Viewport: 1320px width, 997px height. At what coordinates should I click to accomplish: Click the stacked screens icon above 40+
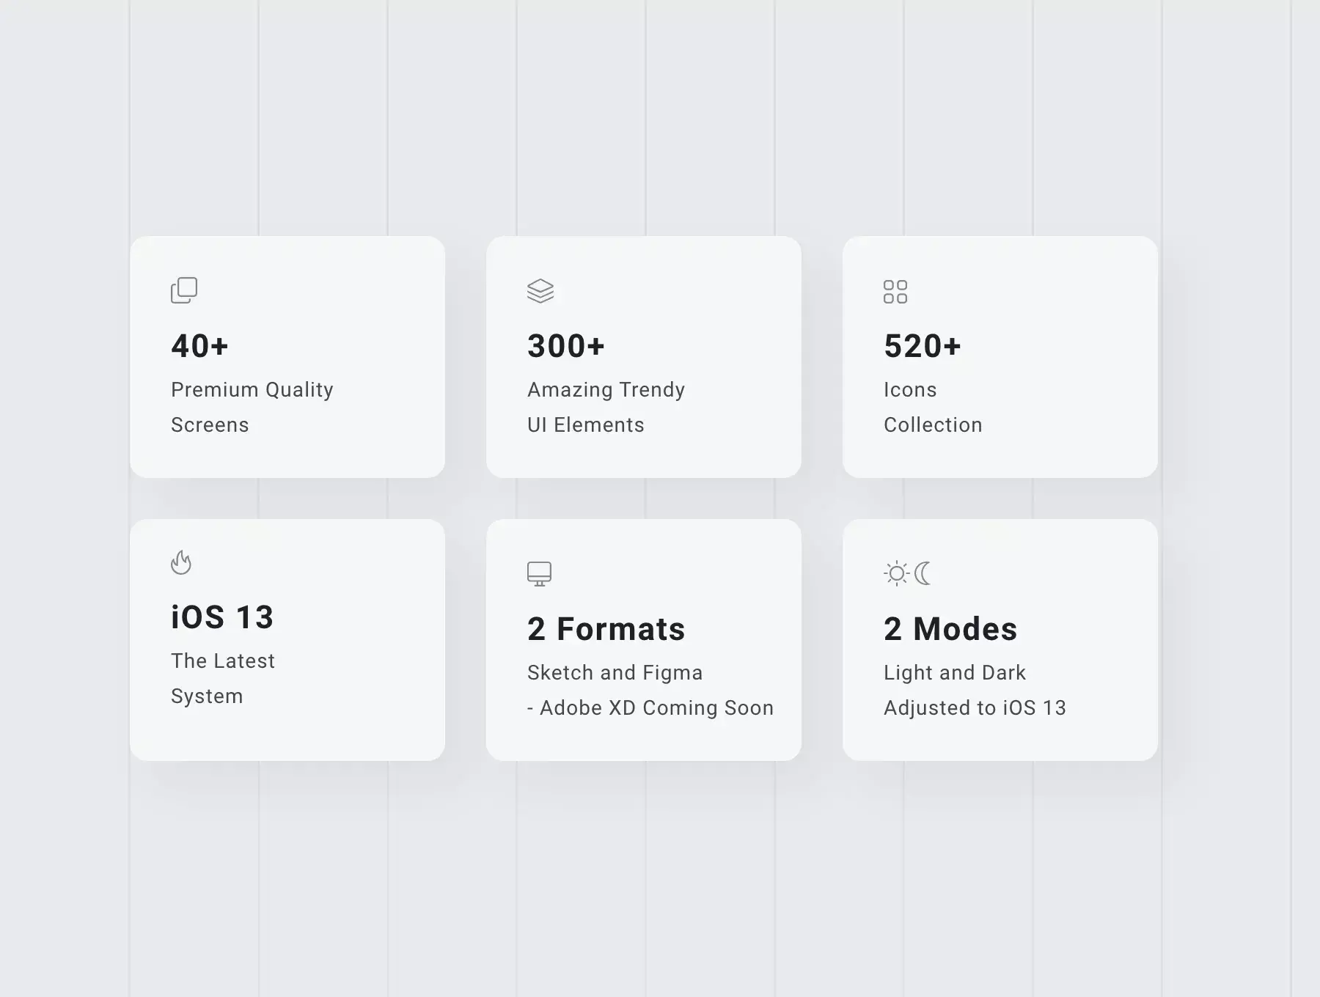tap(184, 290)
